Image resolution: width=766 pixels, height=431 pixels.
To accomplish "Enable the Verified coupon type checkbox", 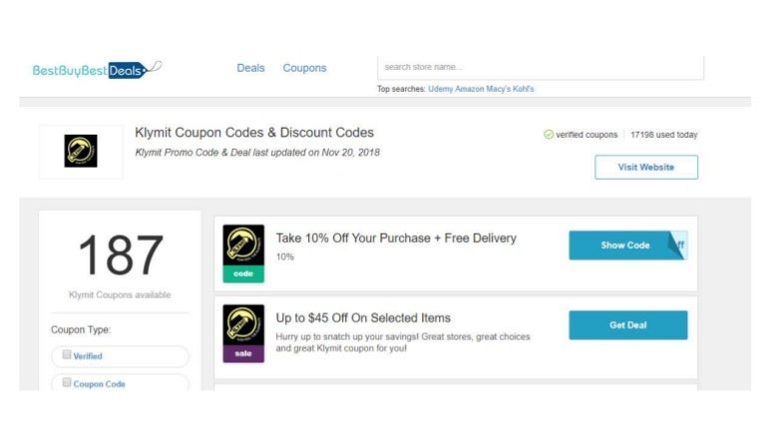I will (x=67, y=354).
